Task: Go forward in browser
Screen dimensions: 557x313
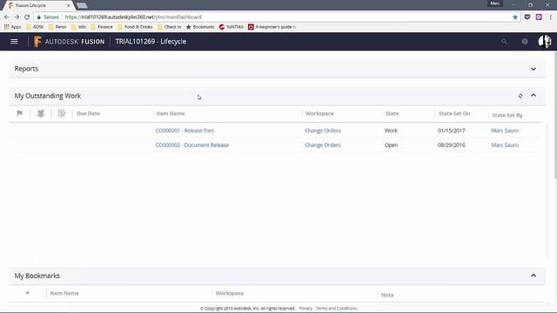Action: click(x=17, y=17)
